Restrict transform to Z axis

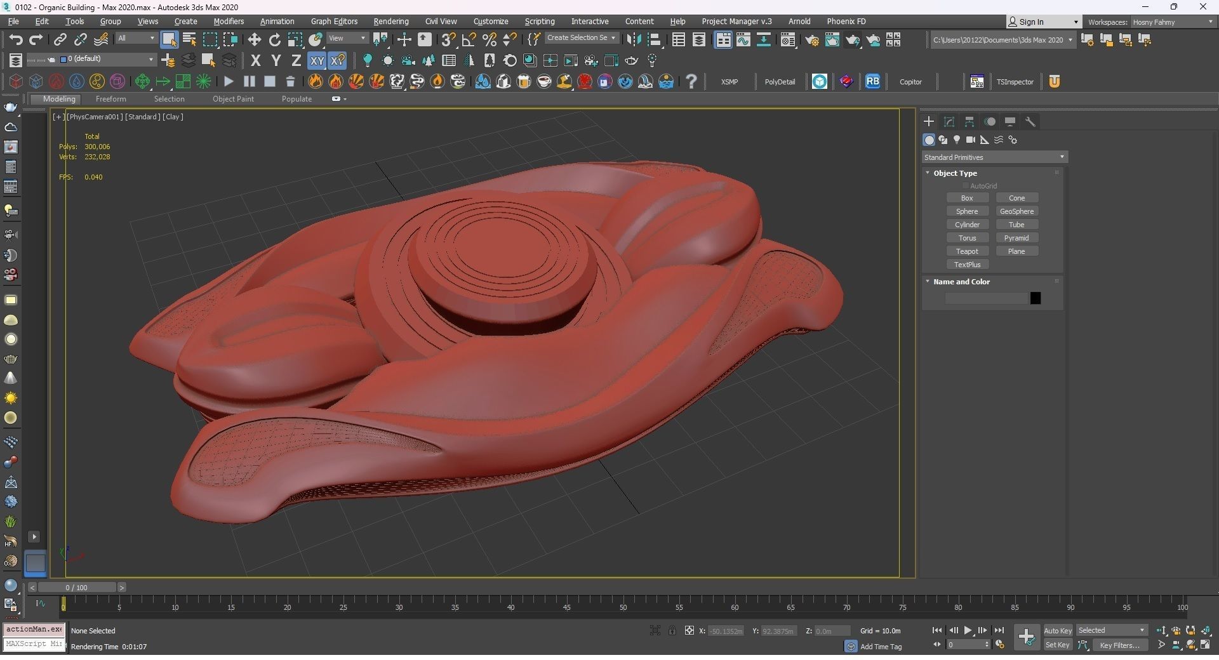[x=296, y=60]
